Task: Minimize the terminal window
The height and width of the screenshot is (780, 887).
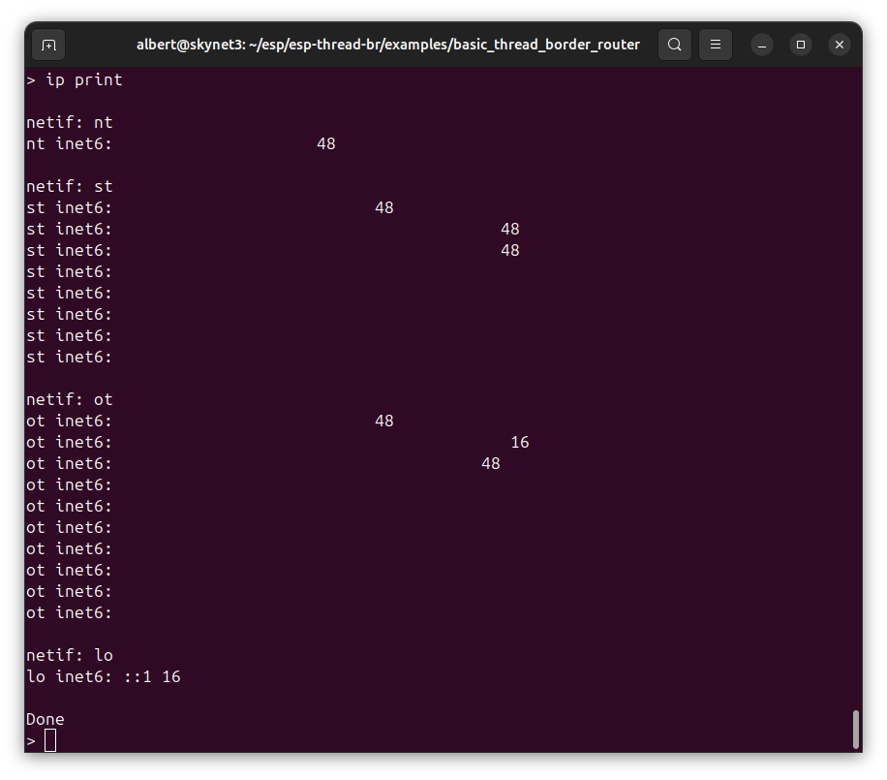Action: (x=762, y=45)
